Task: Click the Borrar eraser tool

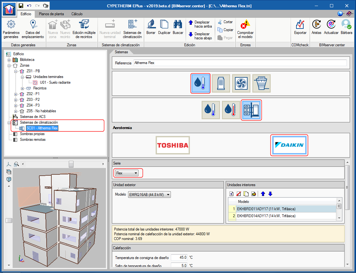Action: click(151, 27)
